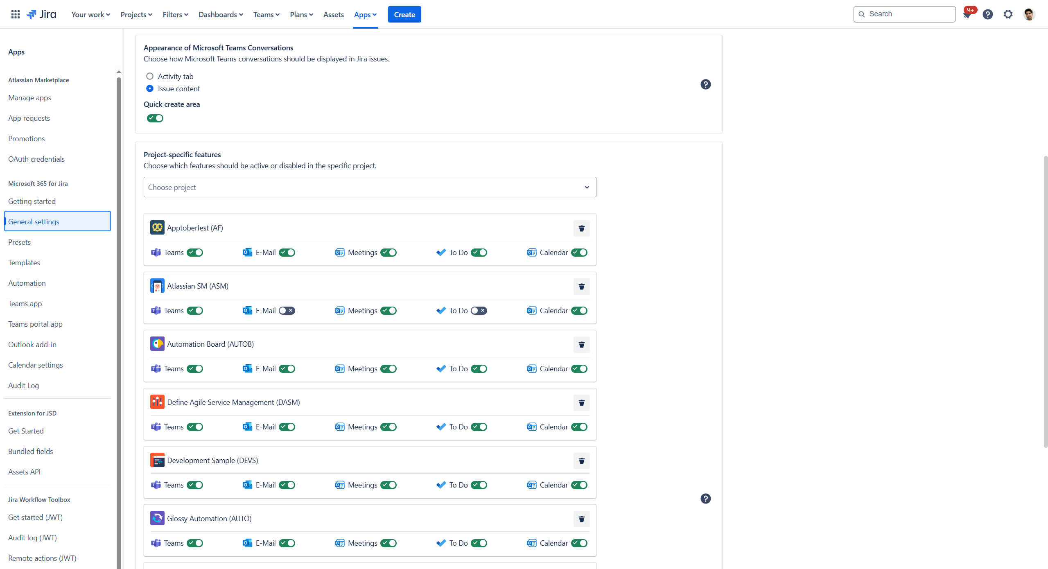Open Assets in the top navigation
The image size is (1048, 569).
coord(334,14)
